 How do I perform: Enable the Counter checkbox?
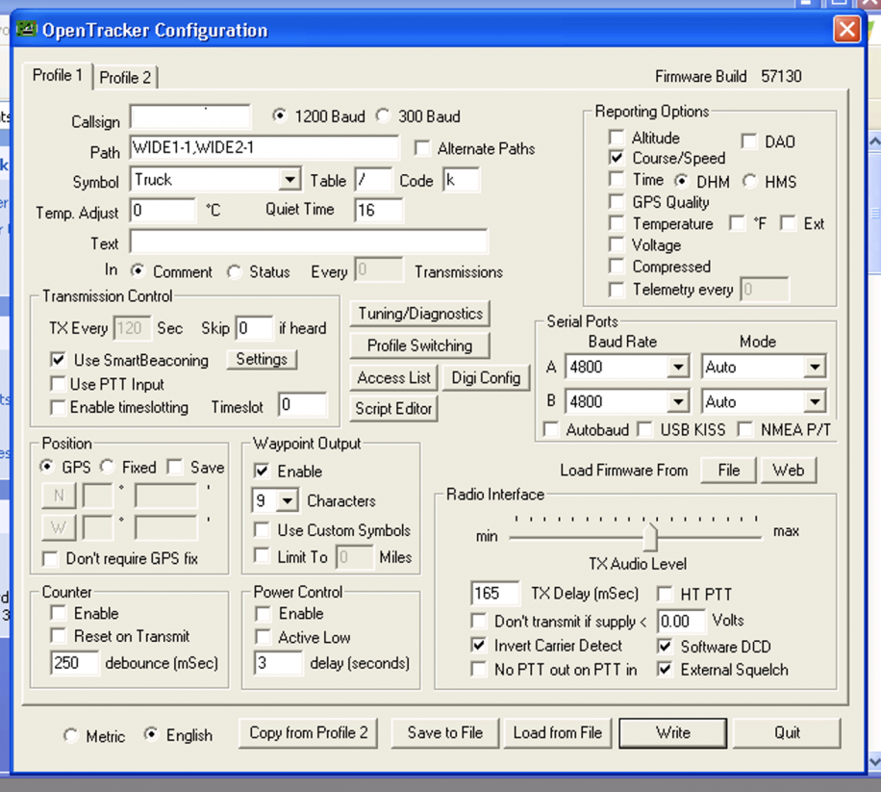tap(58, 613)
